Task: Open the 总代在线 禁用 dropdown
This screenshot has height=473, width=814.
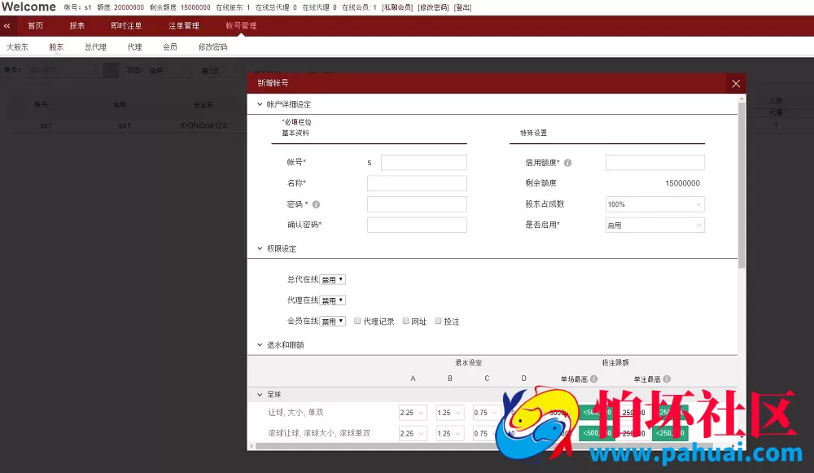Action: click(x=332, y=278)
